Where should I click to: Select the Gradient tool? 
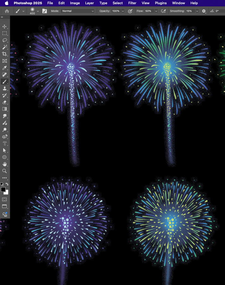click(4, 109)
